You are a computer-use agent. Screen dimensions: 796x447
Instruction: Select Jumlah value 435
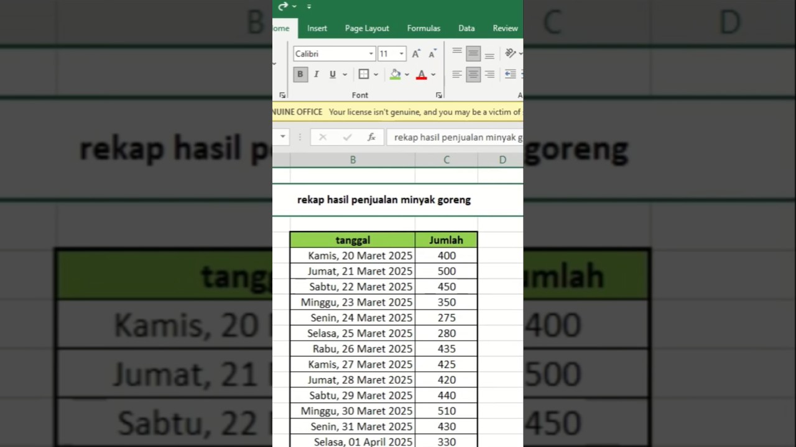447,349
